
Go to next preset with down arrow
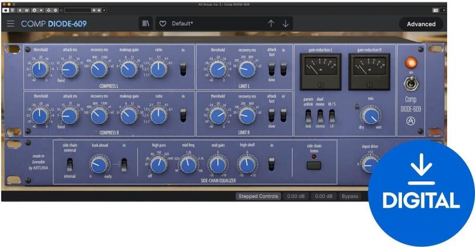286,24
